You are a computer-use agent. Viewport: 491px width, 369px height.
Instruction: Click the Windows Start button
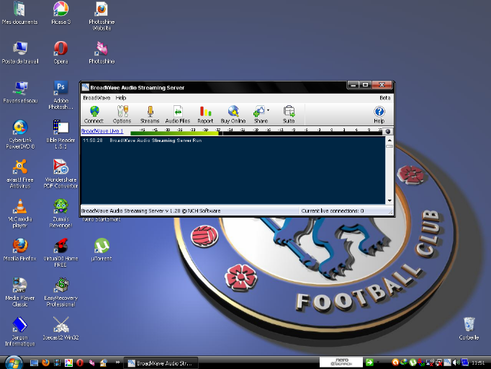[13, 362]
